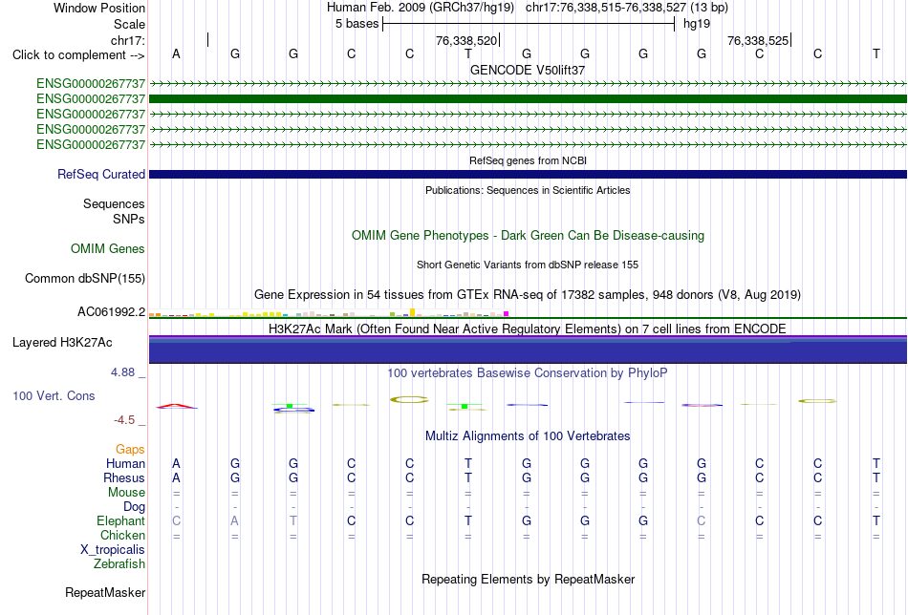Click the -4.5 PhyloP lower scale value

point(124,420)
